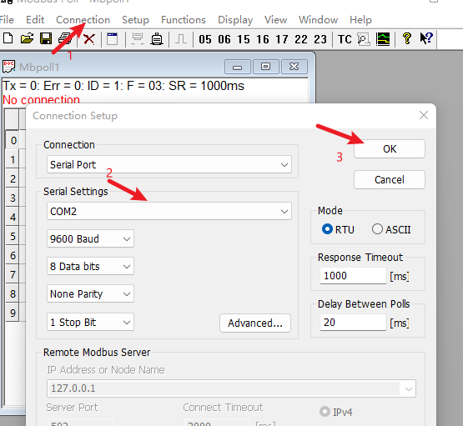Expand the None Parity dropdown
This screenshot has height=426, width=463.
(x=90, y=293)
